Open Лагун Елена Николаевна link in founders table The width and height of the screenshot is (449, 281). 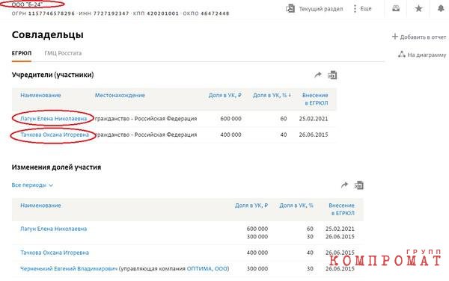point(54,119)
